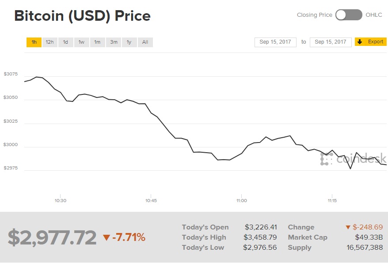Select the 1y time range
This screenshot has height=263, width=388.
(129, 42)
